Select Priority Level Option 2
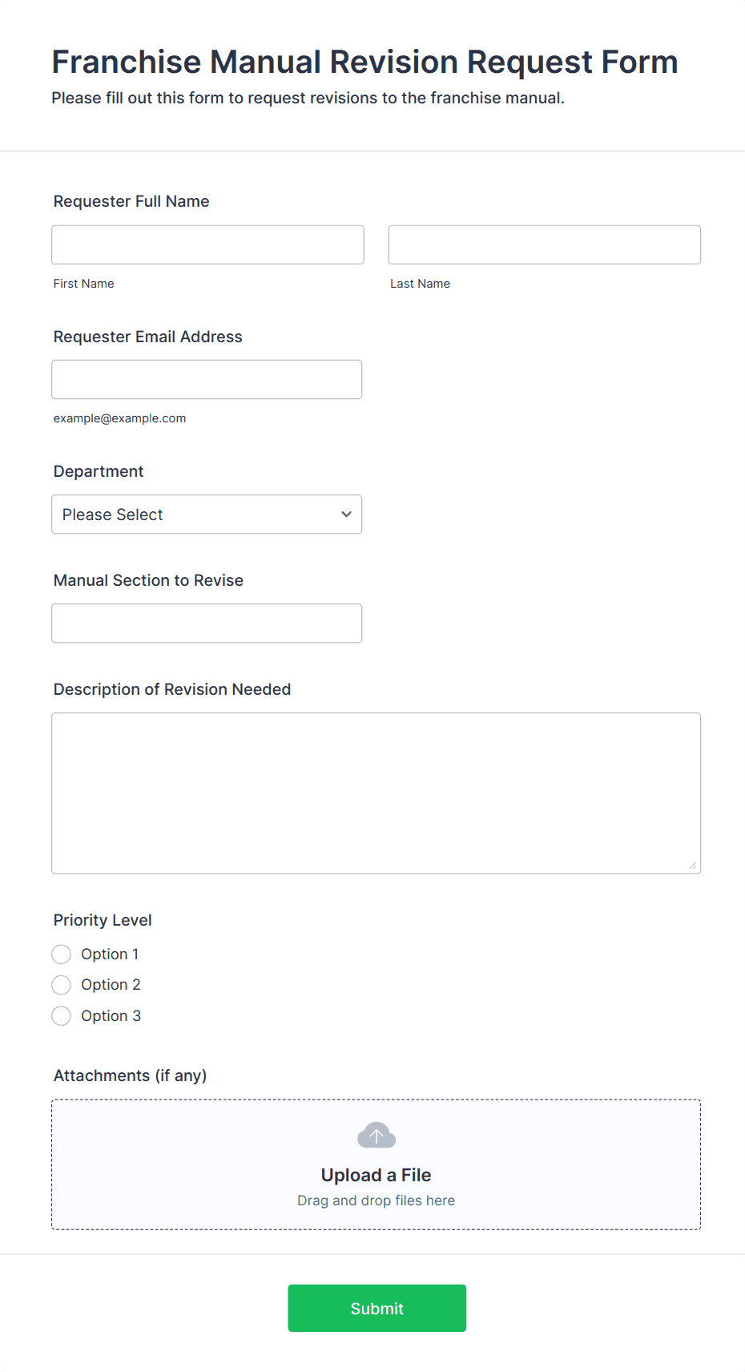Image resolution: width=745 pixels, height=1372 pixels. pos(62,985)
